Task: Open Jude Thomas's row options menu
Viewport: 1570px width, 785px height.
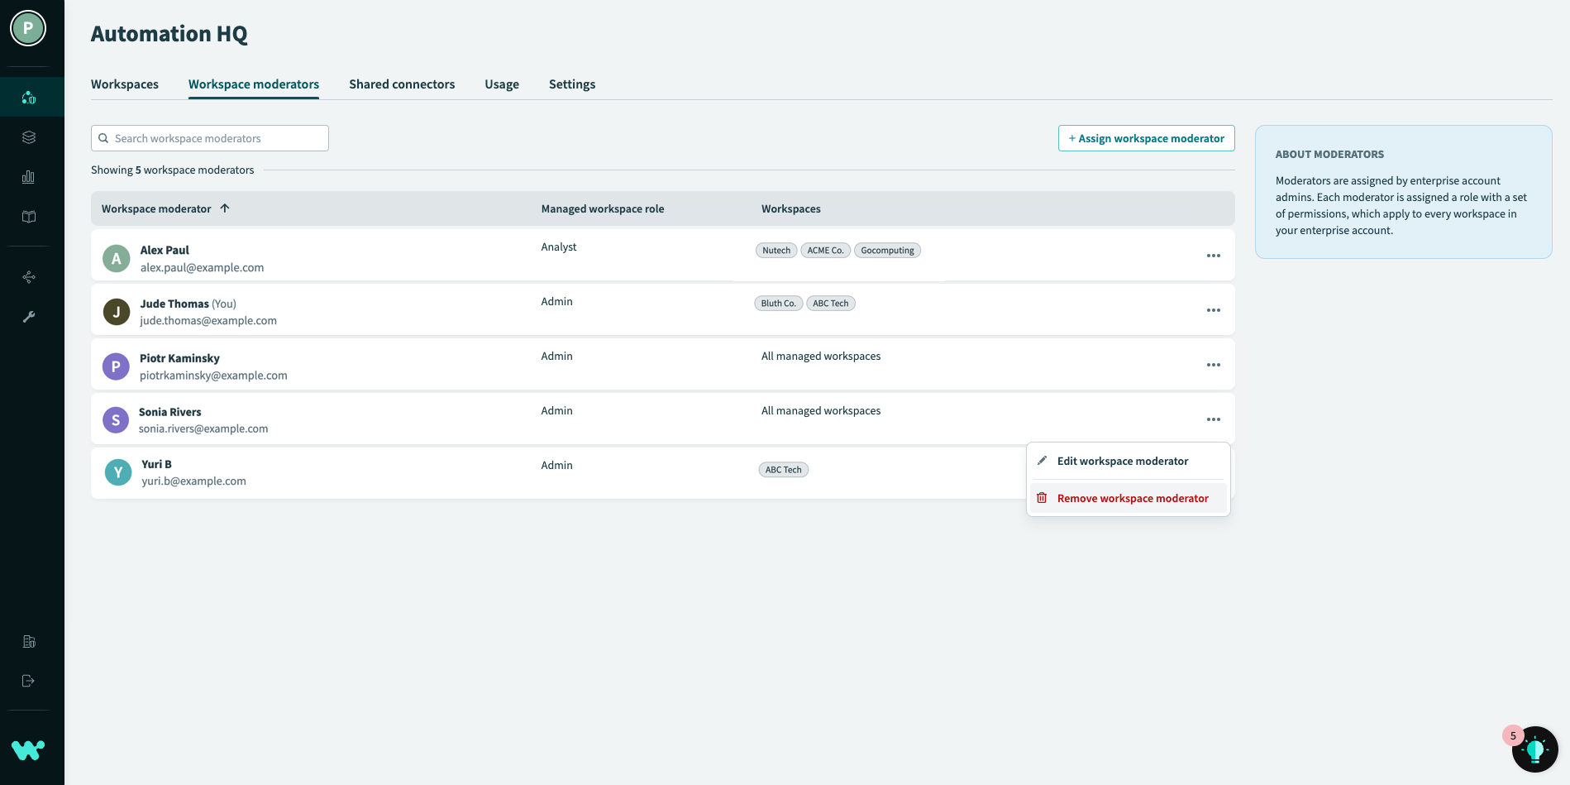Action: (1214, 310)
